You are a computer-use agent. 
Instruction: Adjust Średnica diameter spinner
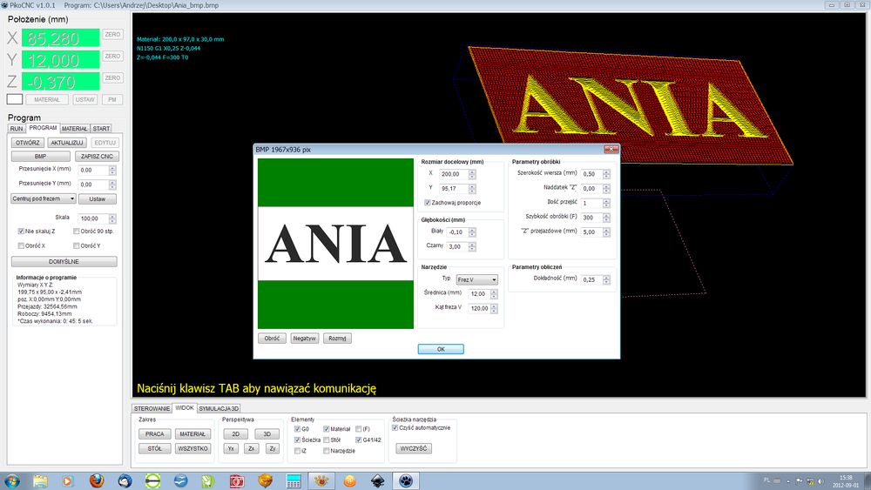(494, 293)
